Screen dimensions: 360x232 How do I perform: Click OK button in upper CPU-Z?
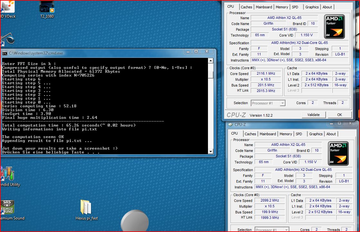click(x=339, y=115)
